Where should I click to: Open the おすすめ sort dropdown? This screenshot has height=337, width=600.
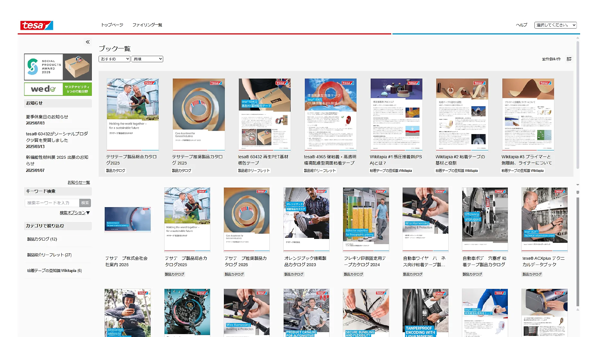click(x=114, y=59)
